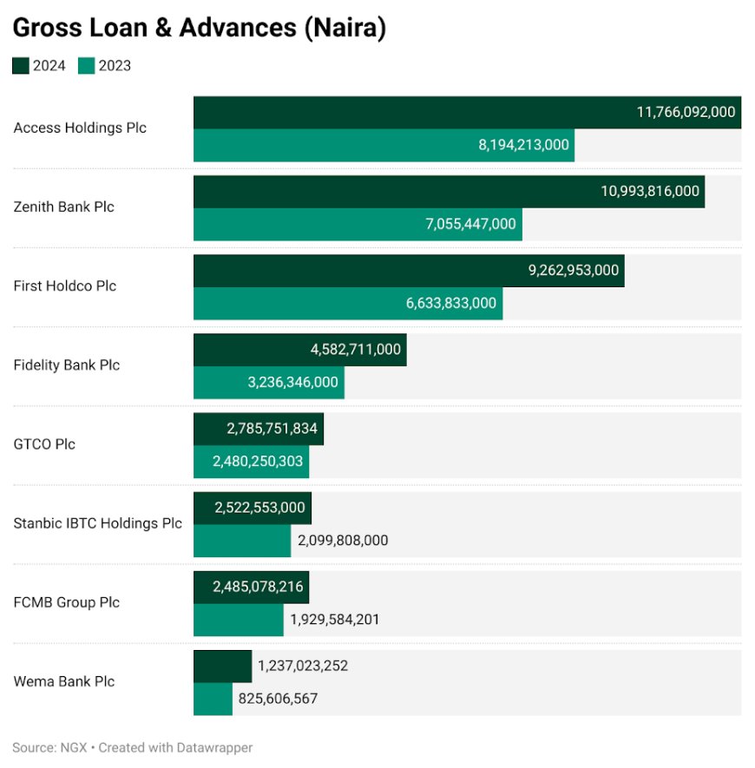This screenshot has width=755, height=768.
Task: Click the value 8,194,213,000 on Access bar
Action: point(523,145)
